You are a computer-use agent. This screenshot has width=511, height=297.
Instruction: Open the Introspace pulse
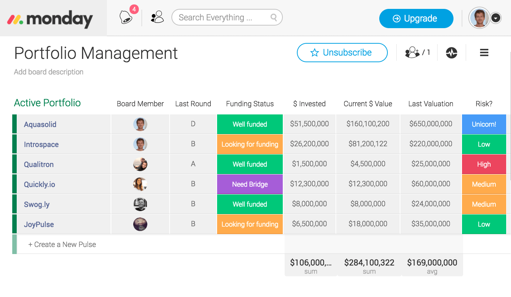coord(41,144)
